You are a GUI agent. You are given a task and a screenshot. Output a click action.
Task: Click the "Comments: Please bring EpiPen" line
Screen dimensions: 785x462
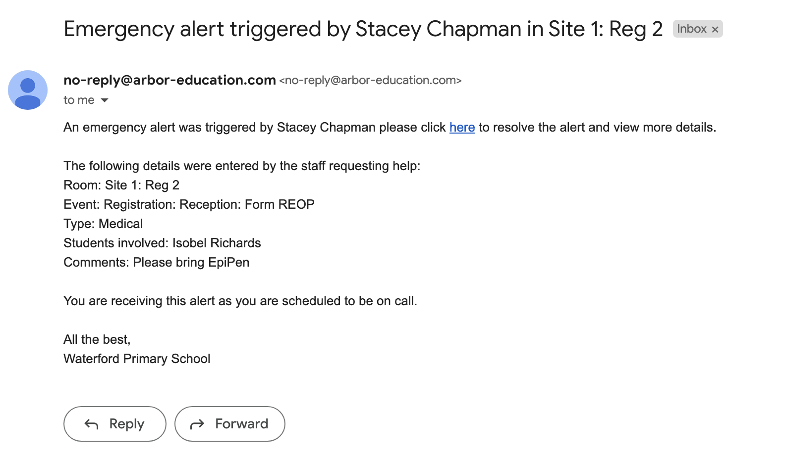pos(156,263)
